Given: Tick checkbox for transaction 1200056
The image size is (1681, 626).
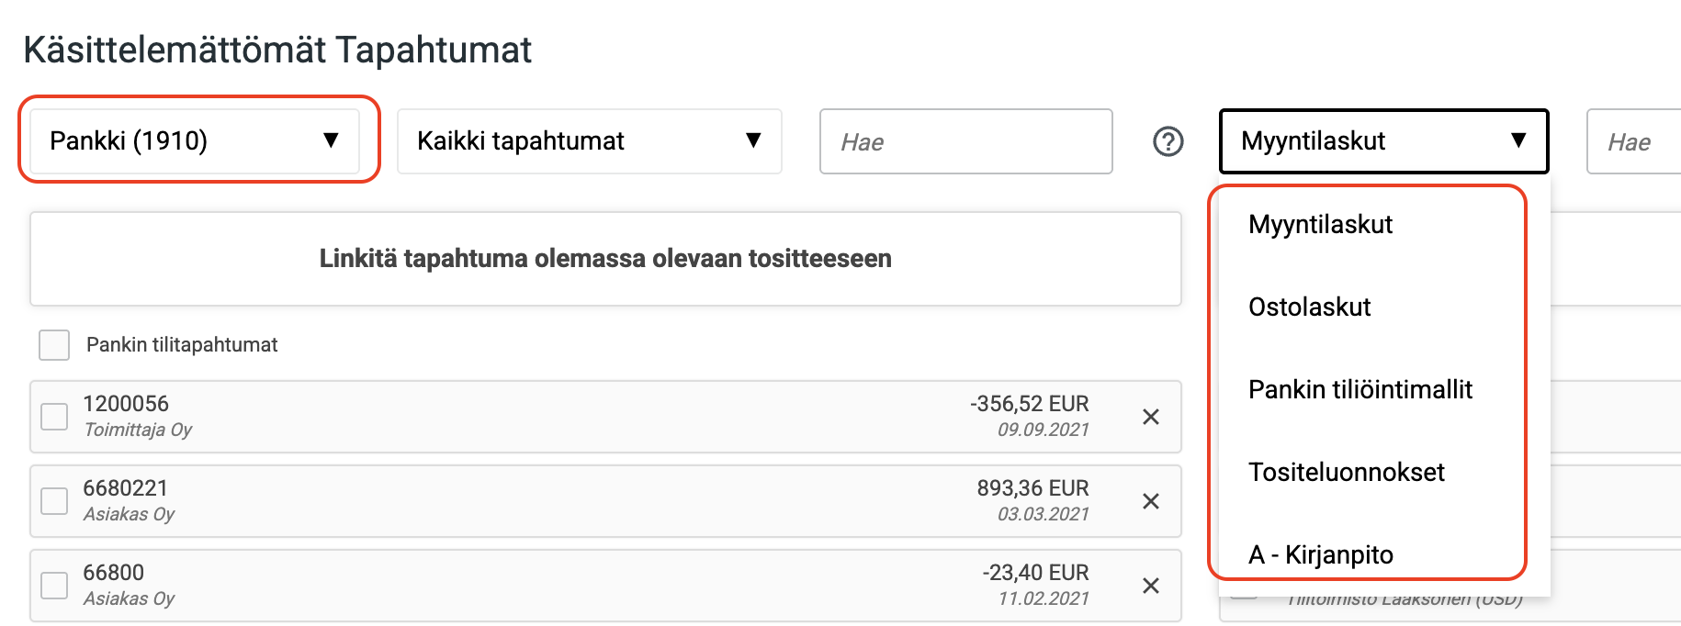Looking at the screenshot, I should pos(54,417).
